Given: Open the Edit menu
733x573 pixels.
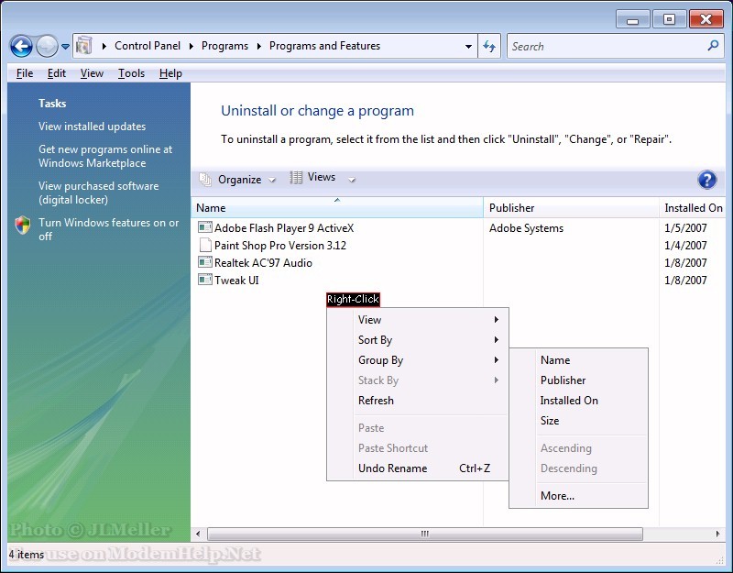Looking at the screenshot, I should tap(57, 73).
